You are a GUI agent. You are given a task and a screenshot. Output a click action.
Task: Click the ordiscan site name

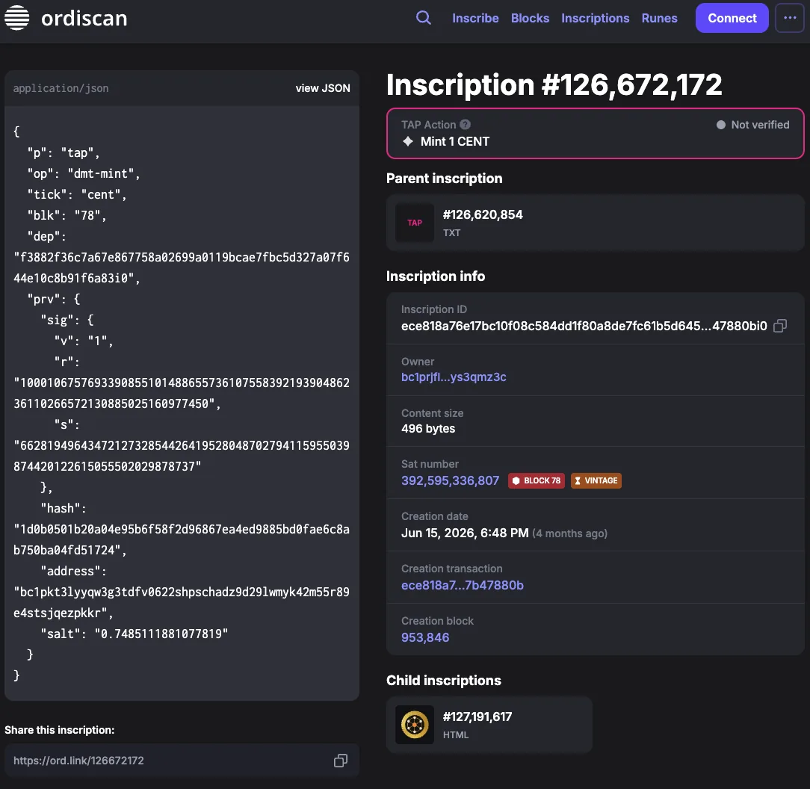tap(84, 18)
